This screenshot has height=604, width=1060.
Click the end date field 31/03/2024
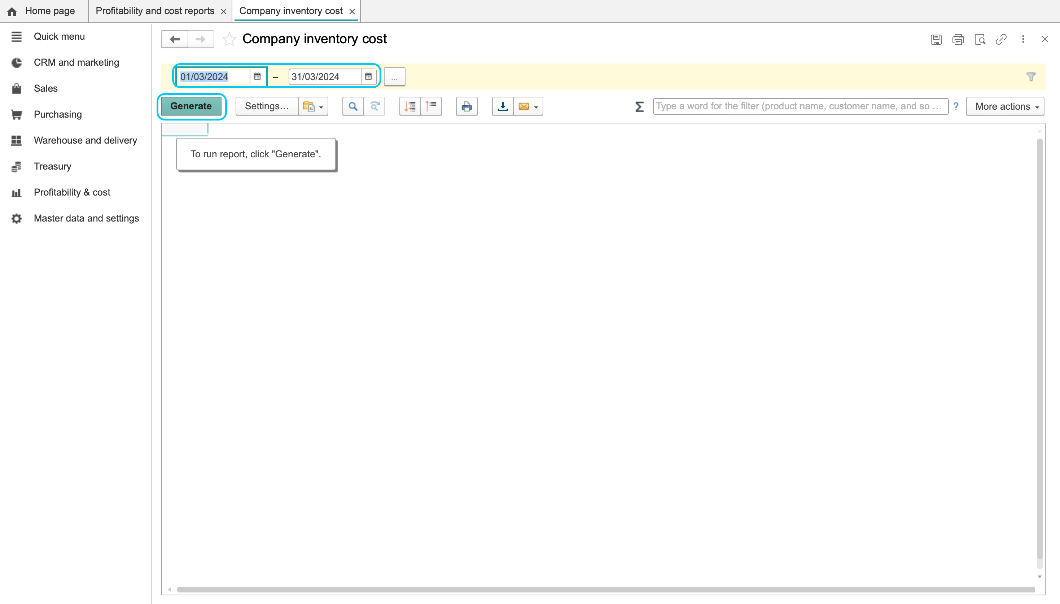pos(325,76)
